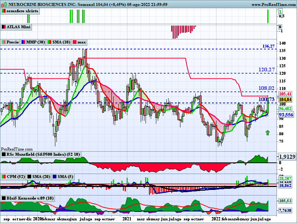Select the RSc Mansfield (S&P500 Index) label

point(43,154)
